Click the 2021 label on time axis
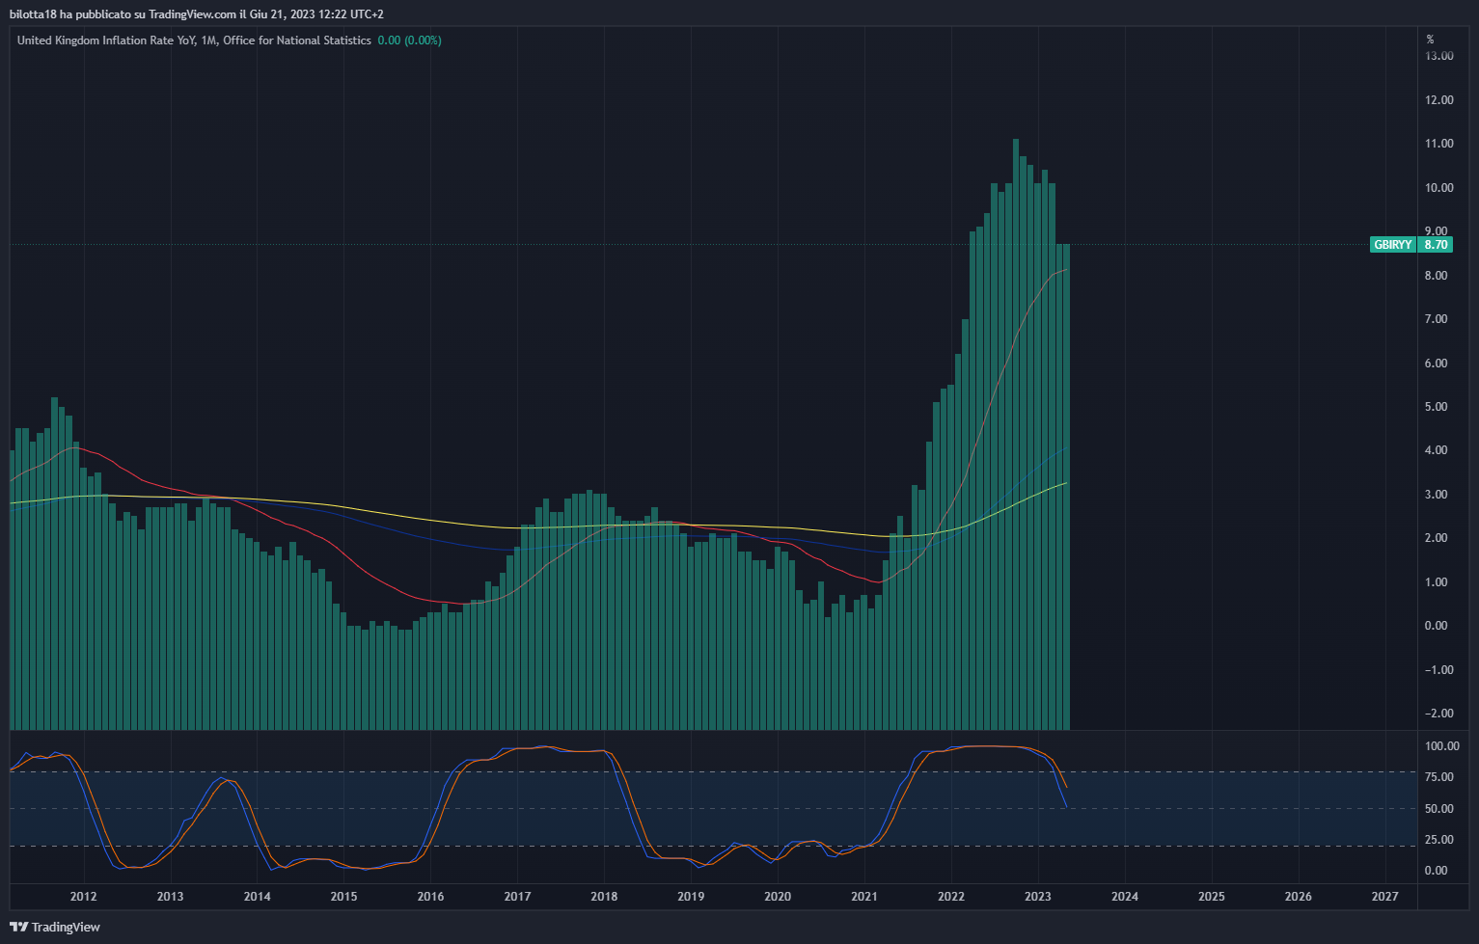Viewport: 1479px width, 944px height. [x=864, y=897]
